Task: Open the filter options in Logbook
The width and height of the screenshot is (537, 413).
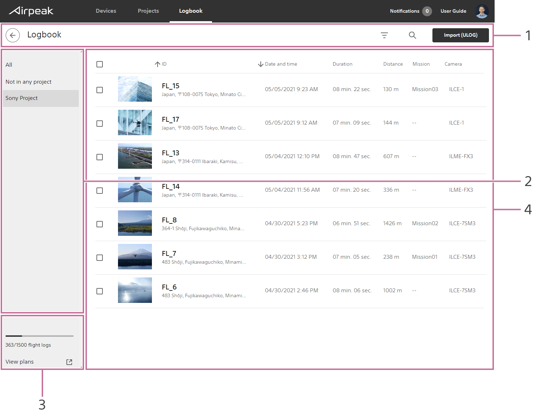Action: pos(384,35)
